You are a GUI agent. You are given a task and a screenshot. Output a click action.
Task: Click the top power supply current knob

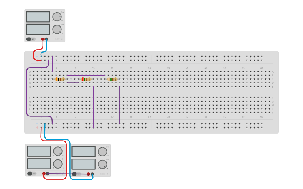(57, 29)
